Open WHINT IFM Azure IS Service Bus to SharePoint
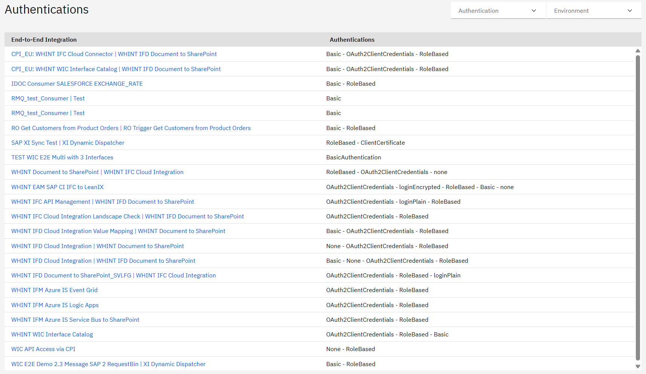The height and width of the screenshot is (374, 646). point(75,320)
